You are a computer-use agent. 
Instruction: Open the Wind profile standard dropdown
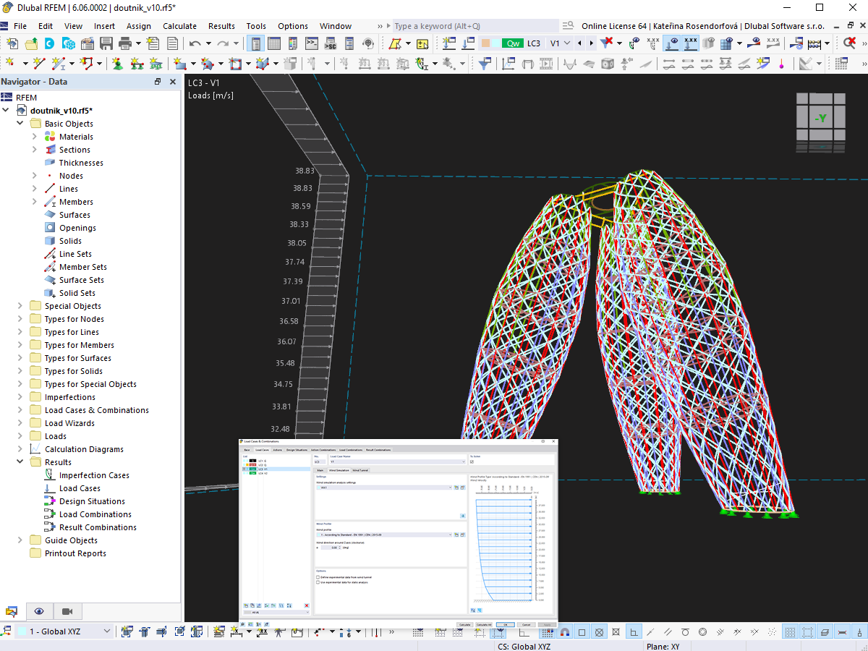point(451,535)
